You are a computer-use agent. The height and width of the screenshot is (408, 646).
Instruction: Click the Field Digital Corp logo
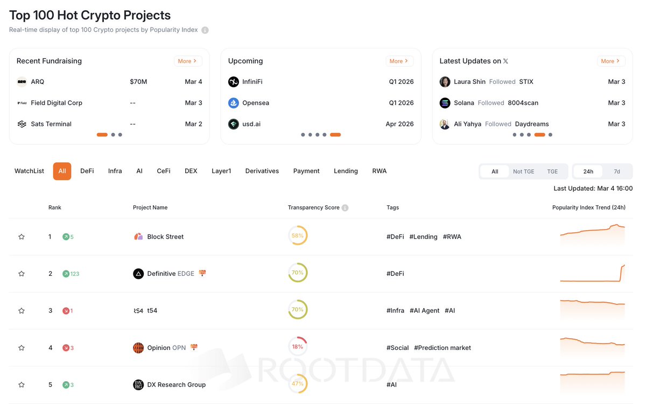(22, 103)
